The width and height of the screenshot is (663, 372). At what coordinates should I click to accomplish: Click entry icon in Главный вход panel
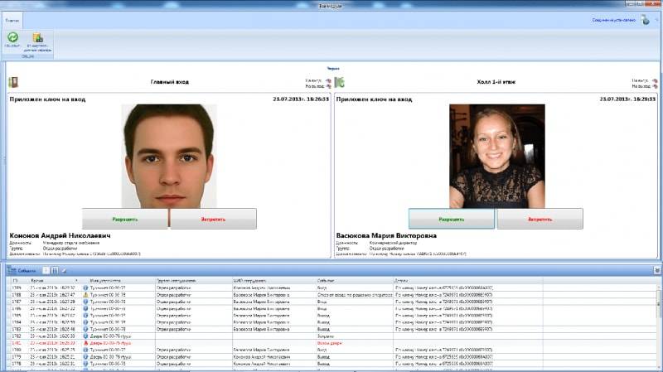tap(328, 80)
